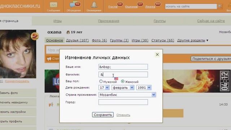Click the megaphone status icon in feed

pos(51,105)
